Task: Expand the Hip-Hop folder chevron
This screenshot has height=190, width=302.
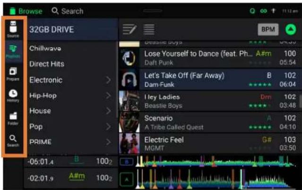Action: pyautogui.click(x=108, y=96)
